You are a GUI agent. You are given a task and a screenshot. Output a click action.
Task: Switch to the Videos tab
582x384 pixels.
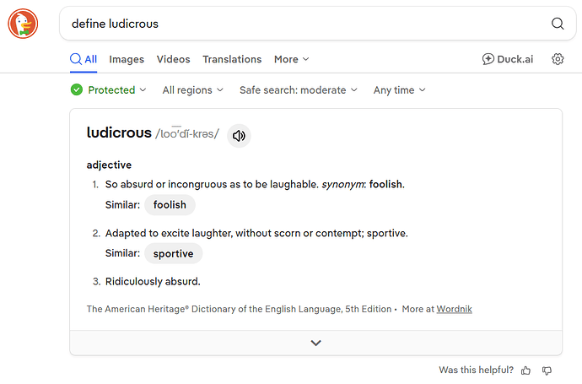pos(174,59)
